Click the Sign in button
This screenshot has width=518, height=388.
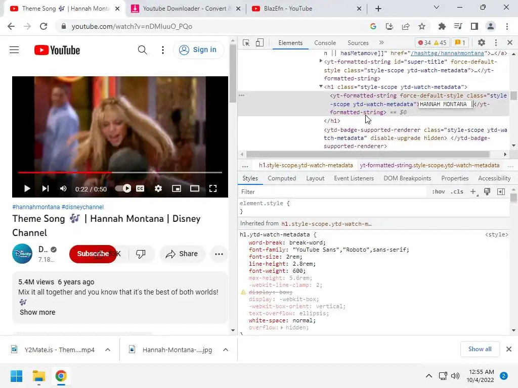coord(198,50)
